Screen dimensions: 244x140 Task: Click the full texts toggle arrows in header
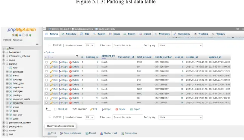point(49,57)
